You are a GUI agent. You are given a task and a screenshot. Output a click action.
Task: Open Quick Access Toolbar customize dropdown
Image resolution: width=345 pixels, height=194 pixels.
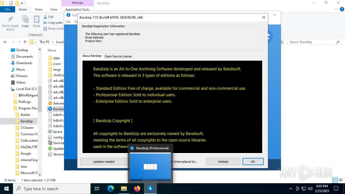[x=22, y=3]
